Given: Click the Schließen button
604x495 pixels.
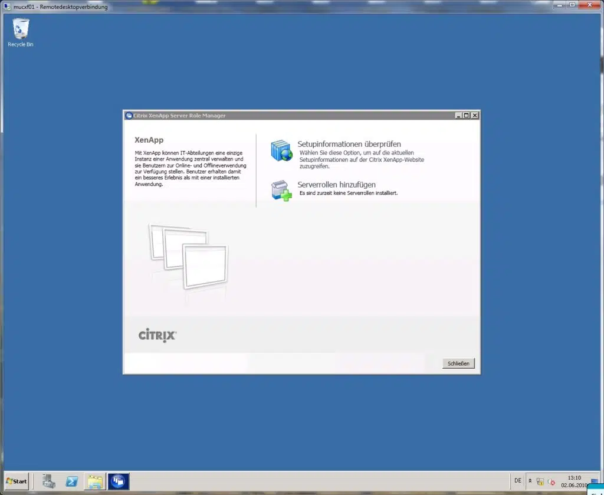Looking at the screenshot, I should 458,363.
